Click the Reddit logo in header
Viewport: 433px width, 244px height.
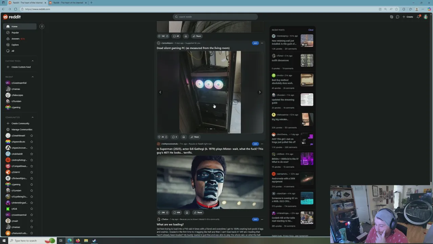[12, 17]
